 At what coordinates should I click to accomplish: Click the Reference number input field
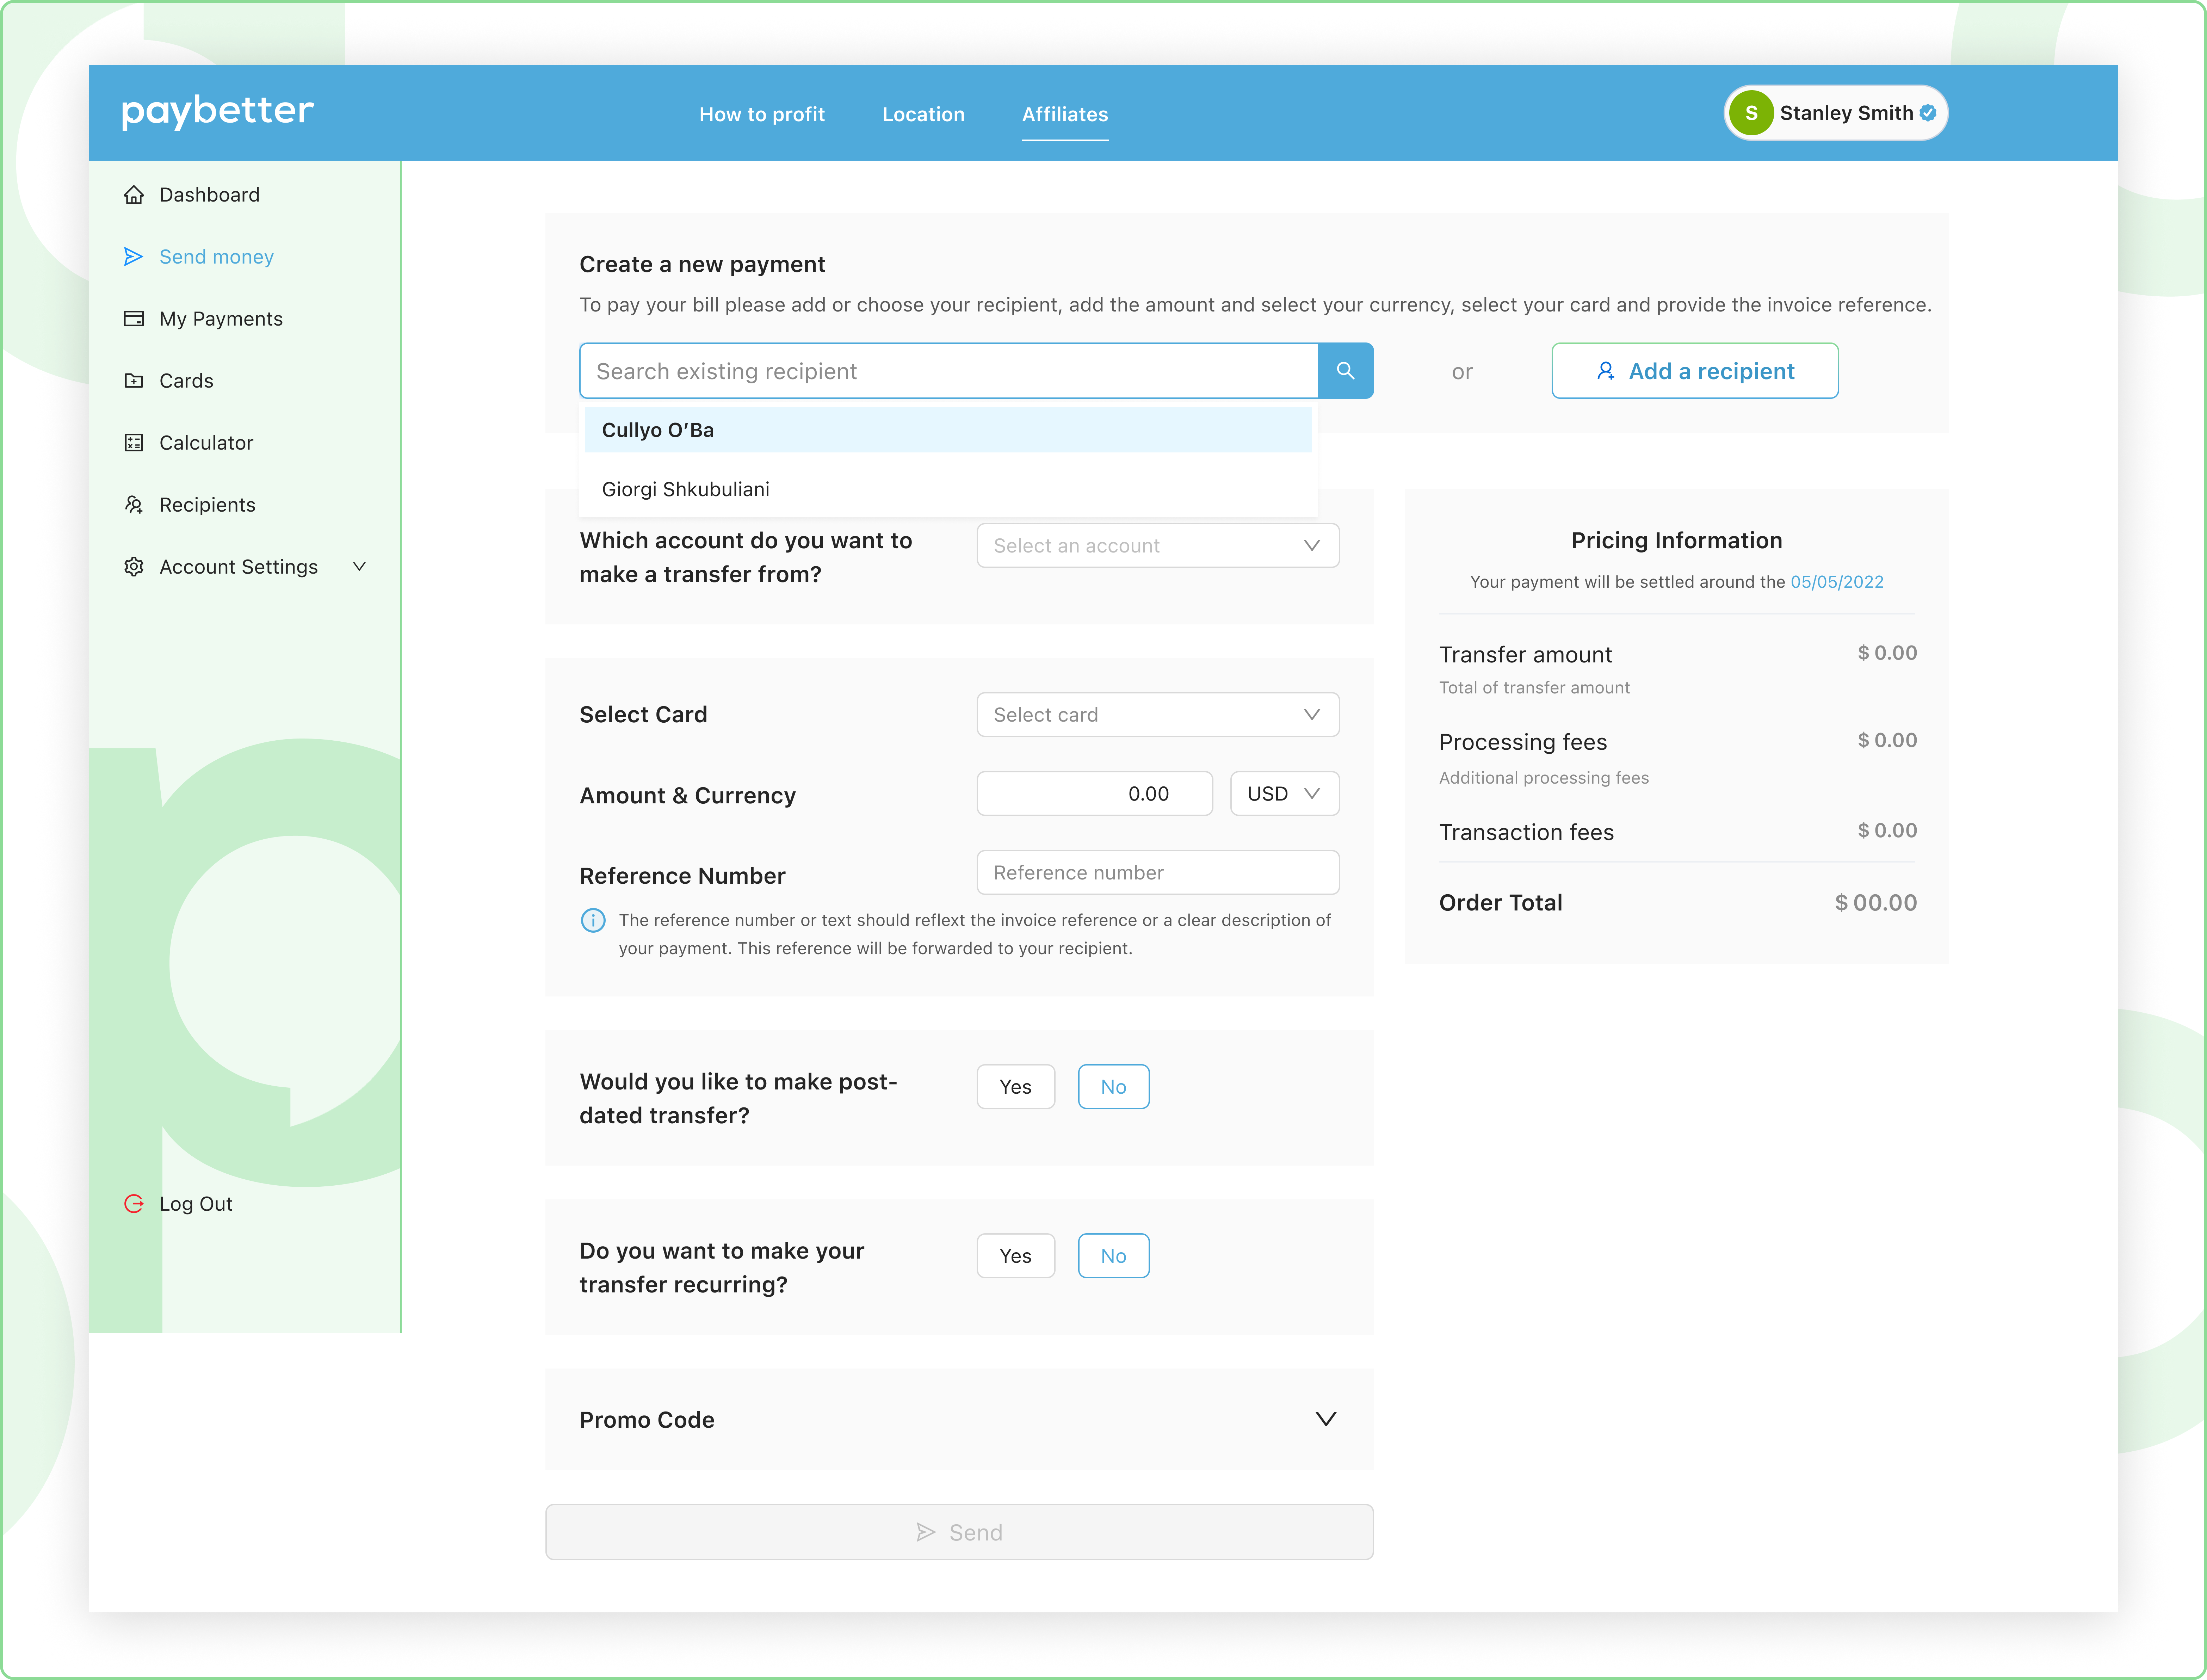1157,873
